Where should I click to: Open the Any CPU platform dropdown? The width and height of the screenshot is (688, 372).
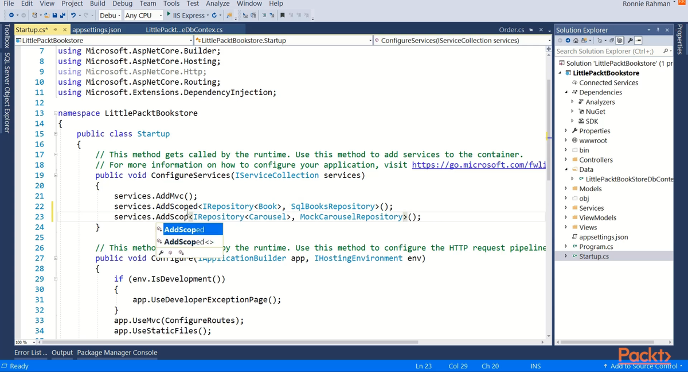143,15
